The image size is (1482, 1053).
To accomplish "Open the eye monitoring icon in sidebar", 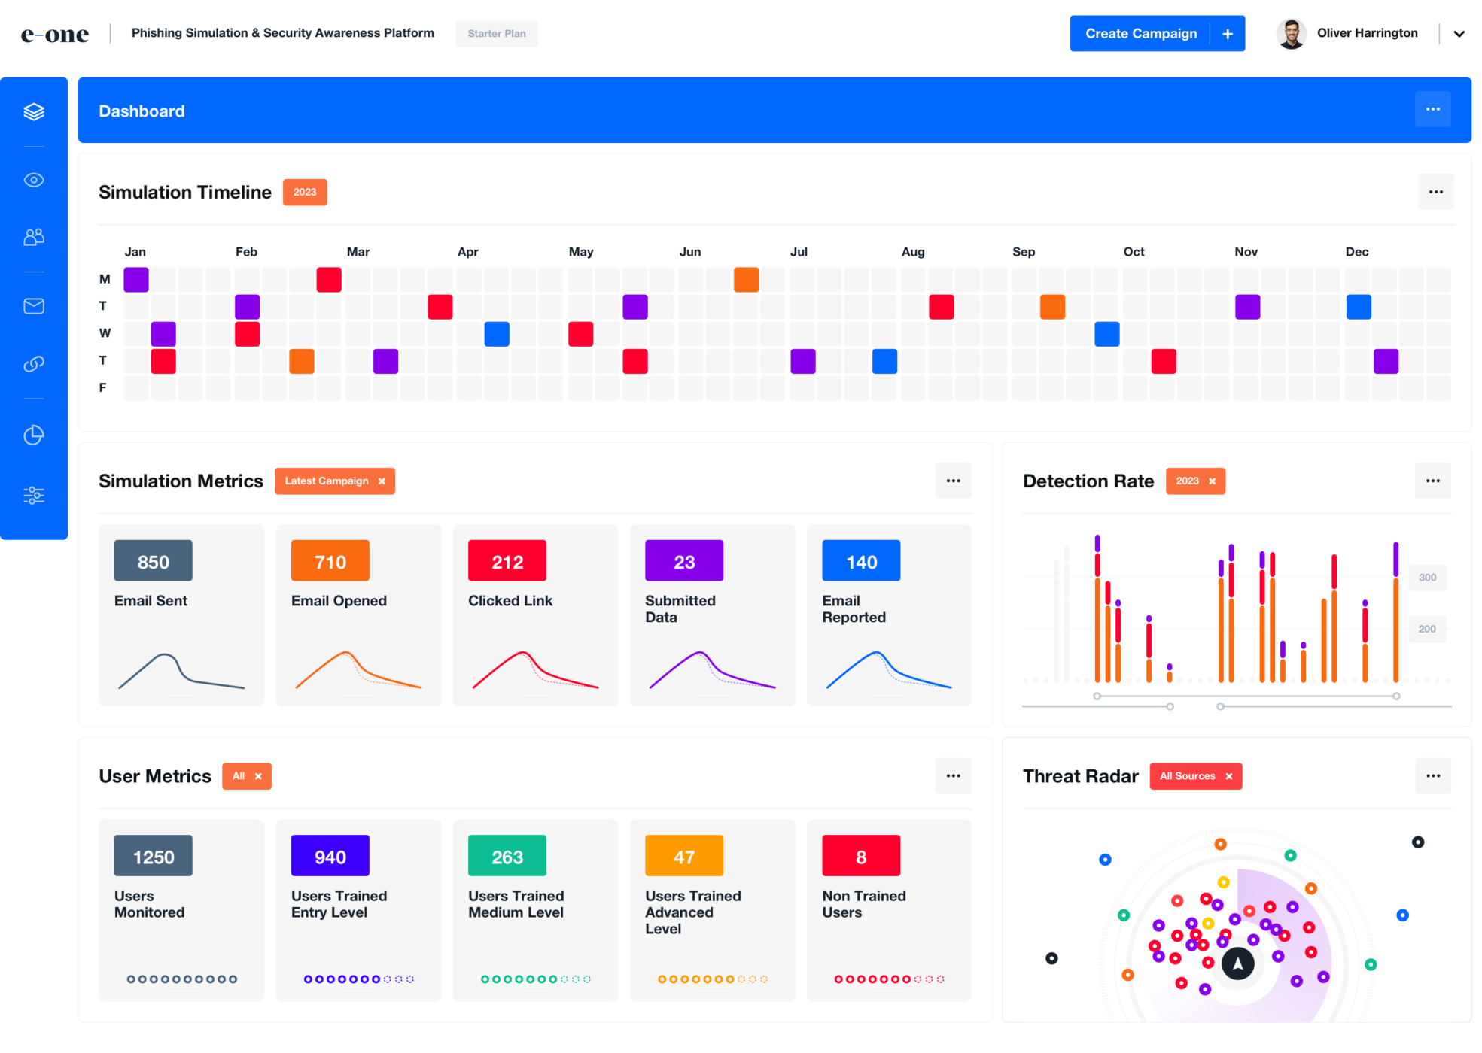I will [34, 181].
